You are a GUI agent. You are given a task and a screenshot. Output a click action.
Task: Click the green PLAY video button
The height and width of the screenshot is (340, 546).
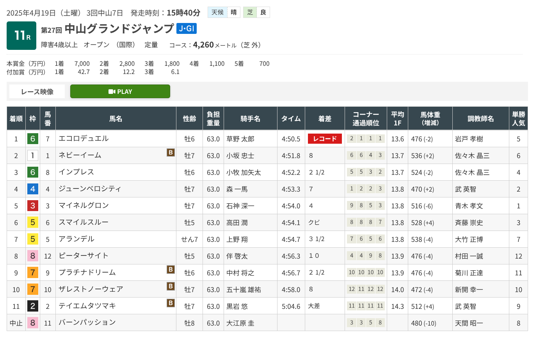[120, 92]
